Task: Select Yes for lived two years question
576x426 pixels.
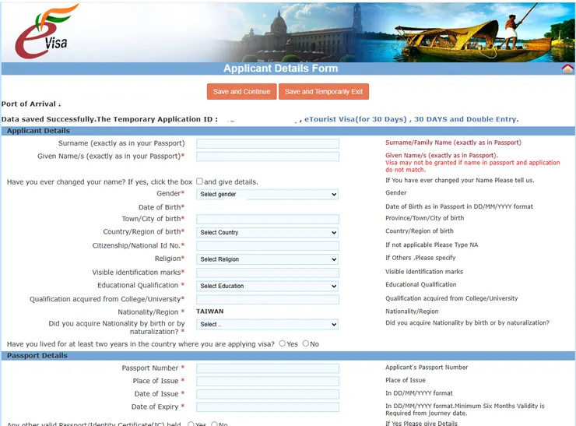Action: (282, 343)
